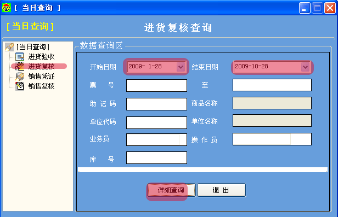Select the [当日查询] root tree node

[33, 47]
